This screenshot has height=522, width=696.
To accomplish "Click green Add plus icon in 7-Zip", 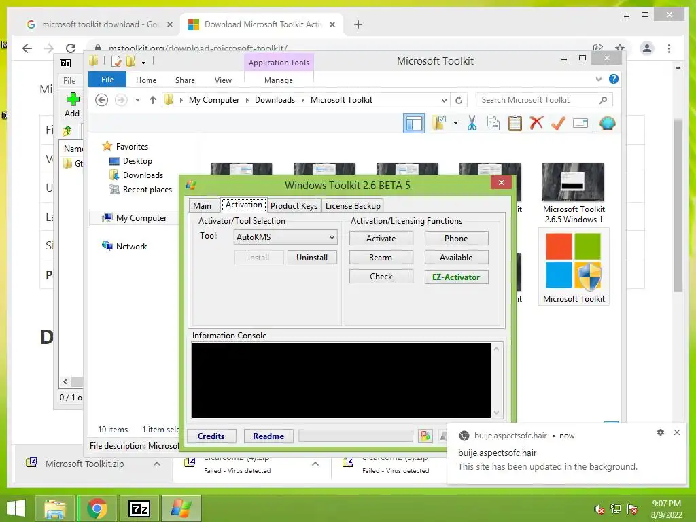I will click(72, 99).
